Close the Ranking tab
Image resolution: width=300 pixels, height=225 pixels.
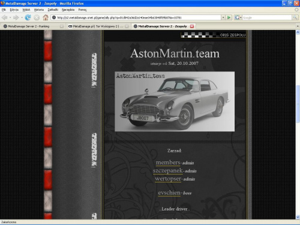[x=62, y=26]
